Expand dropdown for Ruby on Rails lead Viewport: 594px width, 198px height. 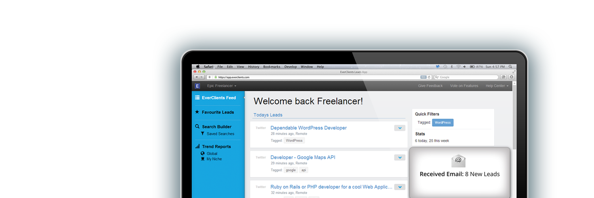point(400,187)
